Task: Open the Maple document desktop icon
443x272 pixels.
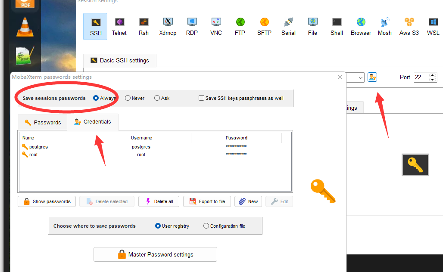Action: pos(25,55)
